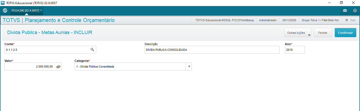Open the help question mark icon
360x111 pixels.
click(355, 11)
